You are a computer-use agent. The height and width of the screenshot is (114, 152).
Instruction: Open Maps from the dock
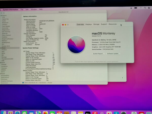click(x=39, y=113)
